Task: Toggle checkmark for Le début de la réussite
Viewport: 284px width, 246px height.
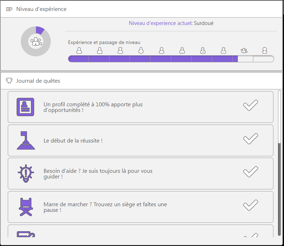Action: (x=251, y=139)
